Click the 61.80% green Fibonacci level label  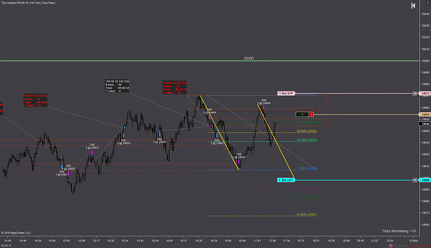307,123
